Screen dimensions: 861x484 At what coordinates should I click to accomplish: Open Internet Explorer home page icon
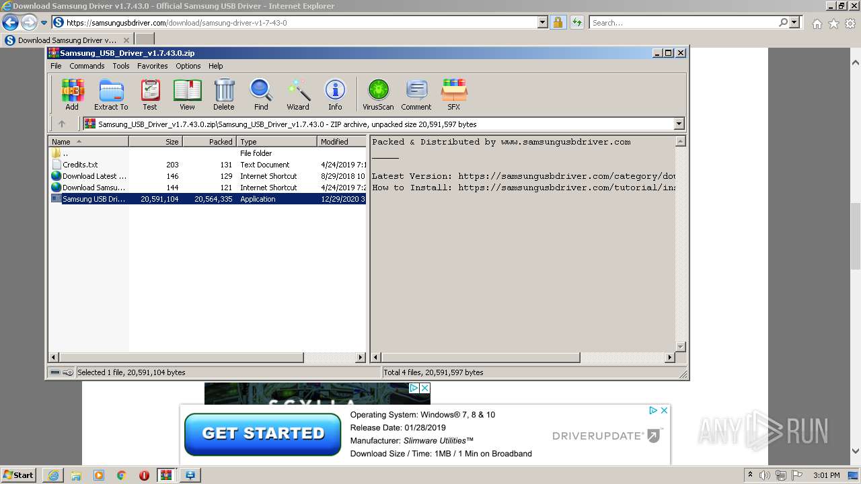817,24
